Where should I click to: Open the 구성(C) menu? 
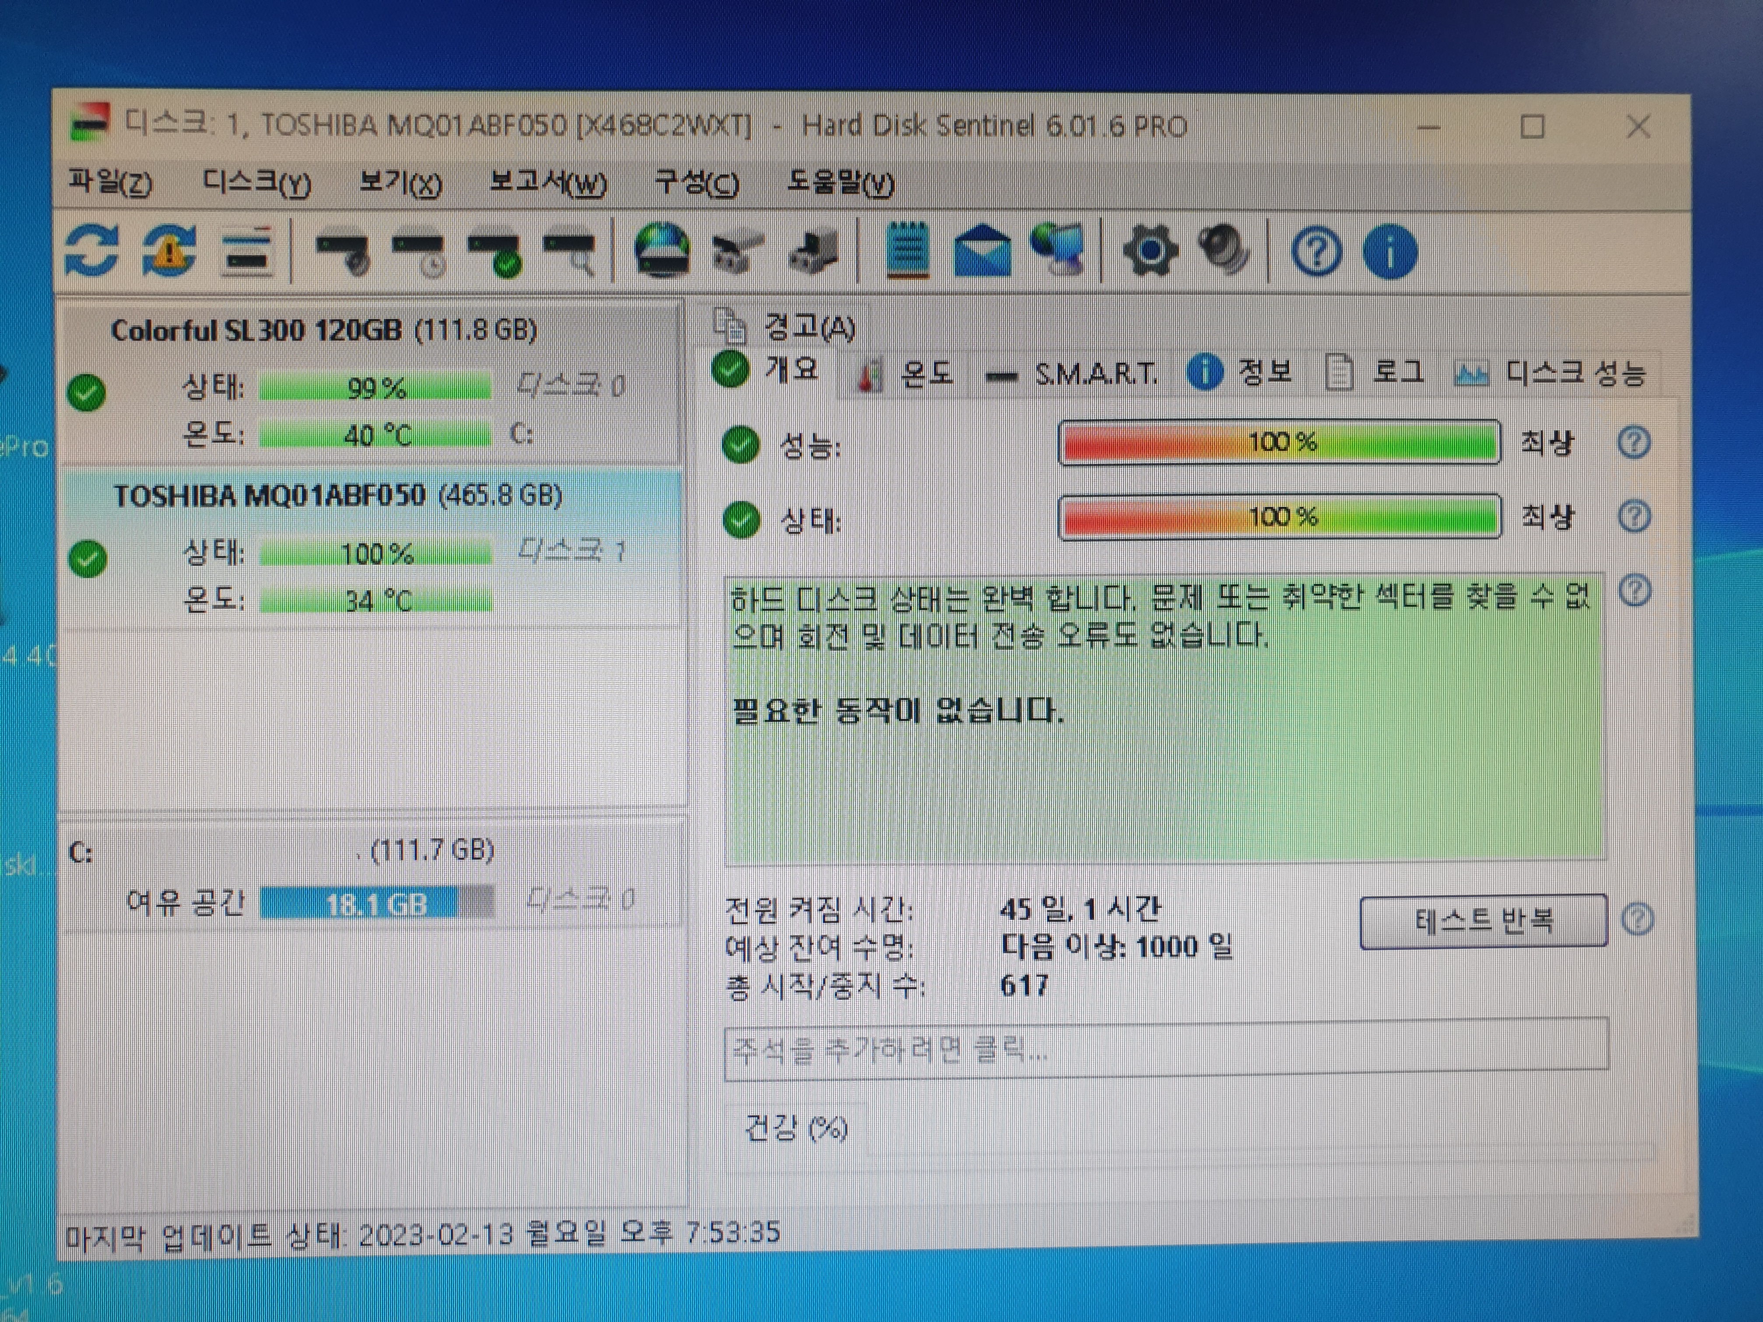point(697,182)
